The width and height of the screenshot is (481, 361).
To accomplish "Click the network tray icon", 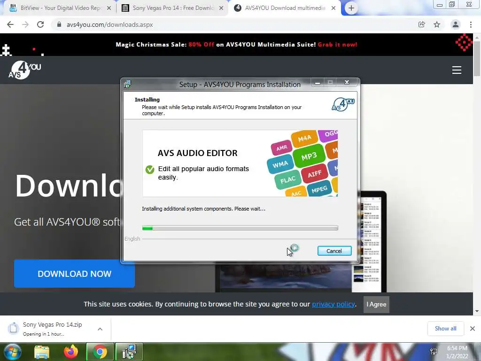I will [x=434, y=352].
